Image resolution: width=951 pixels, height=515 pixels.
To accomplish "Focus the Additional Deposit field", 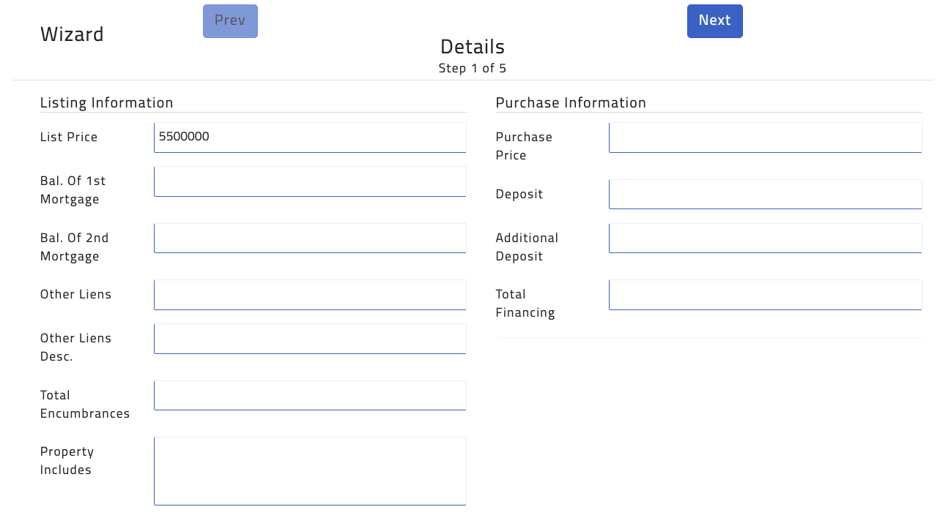I will coord(764,238).
